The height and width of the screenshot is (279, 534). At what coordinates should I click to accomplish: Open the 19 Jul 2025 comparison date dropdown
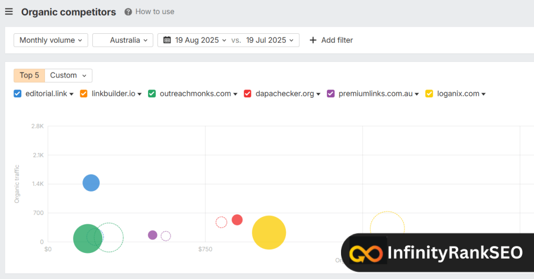[270, 40]
